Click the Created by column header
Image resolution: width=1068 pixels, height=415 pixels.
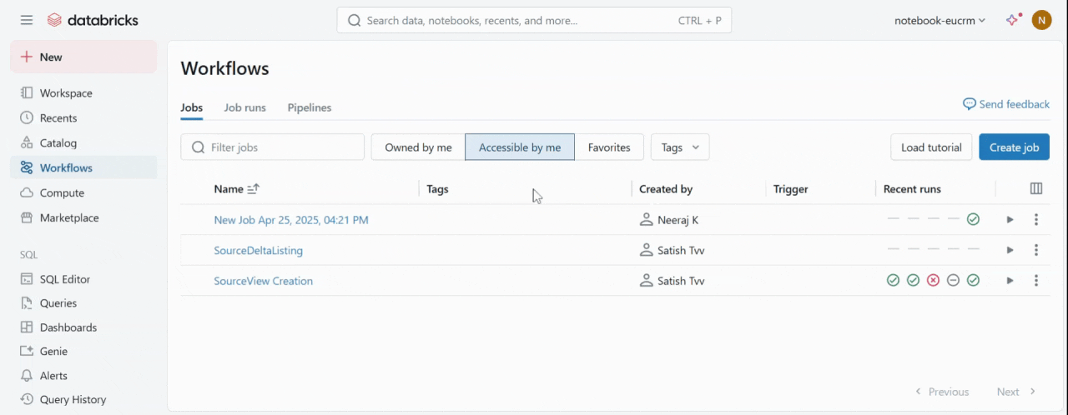tap(666, 189)
